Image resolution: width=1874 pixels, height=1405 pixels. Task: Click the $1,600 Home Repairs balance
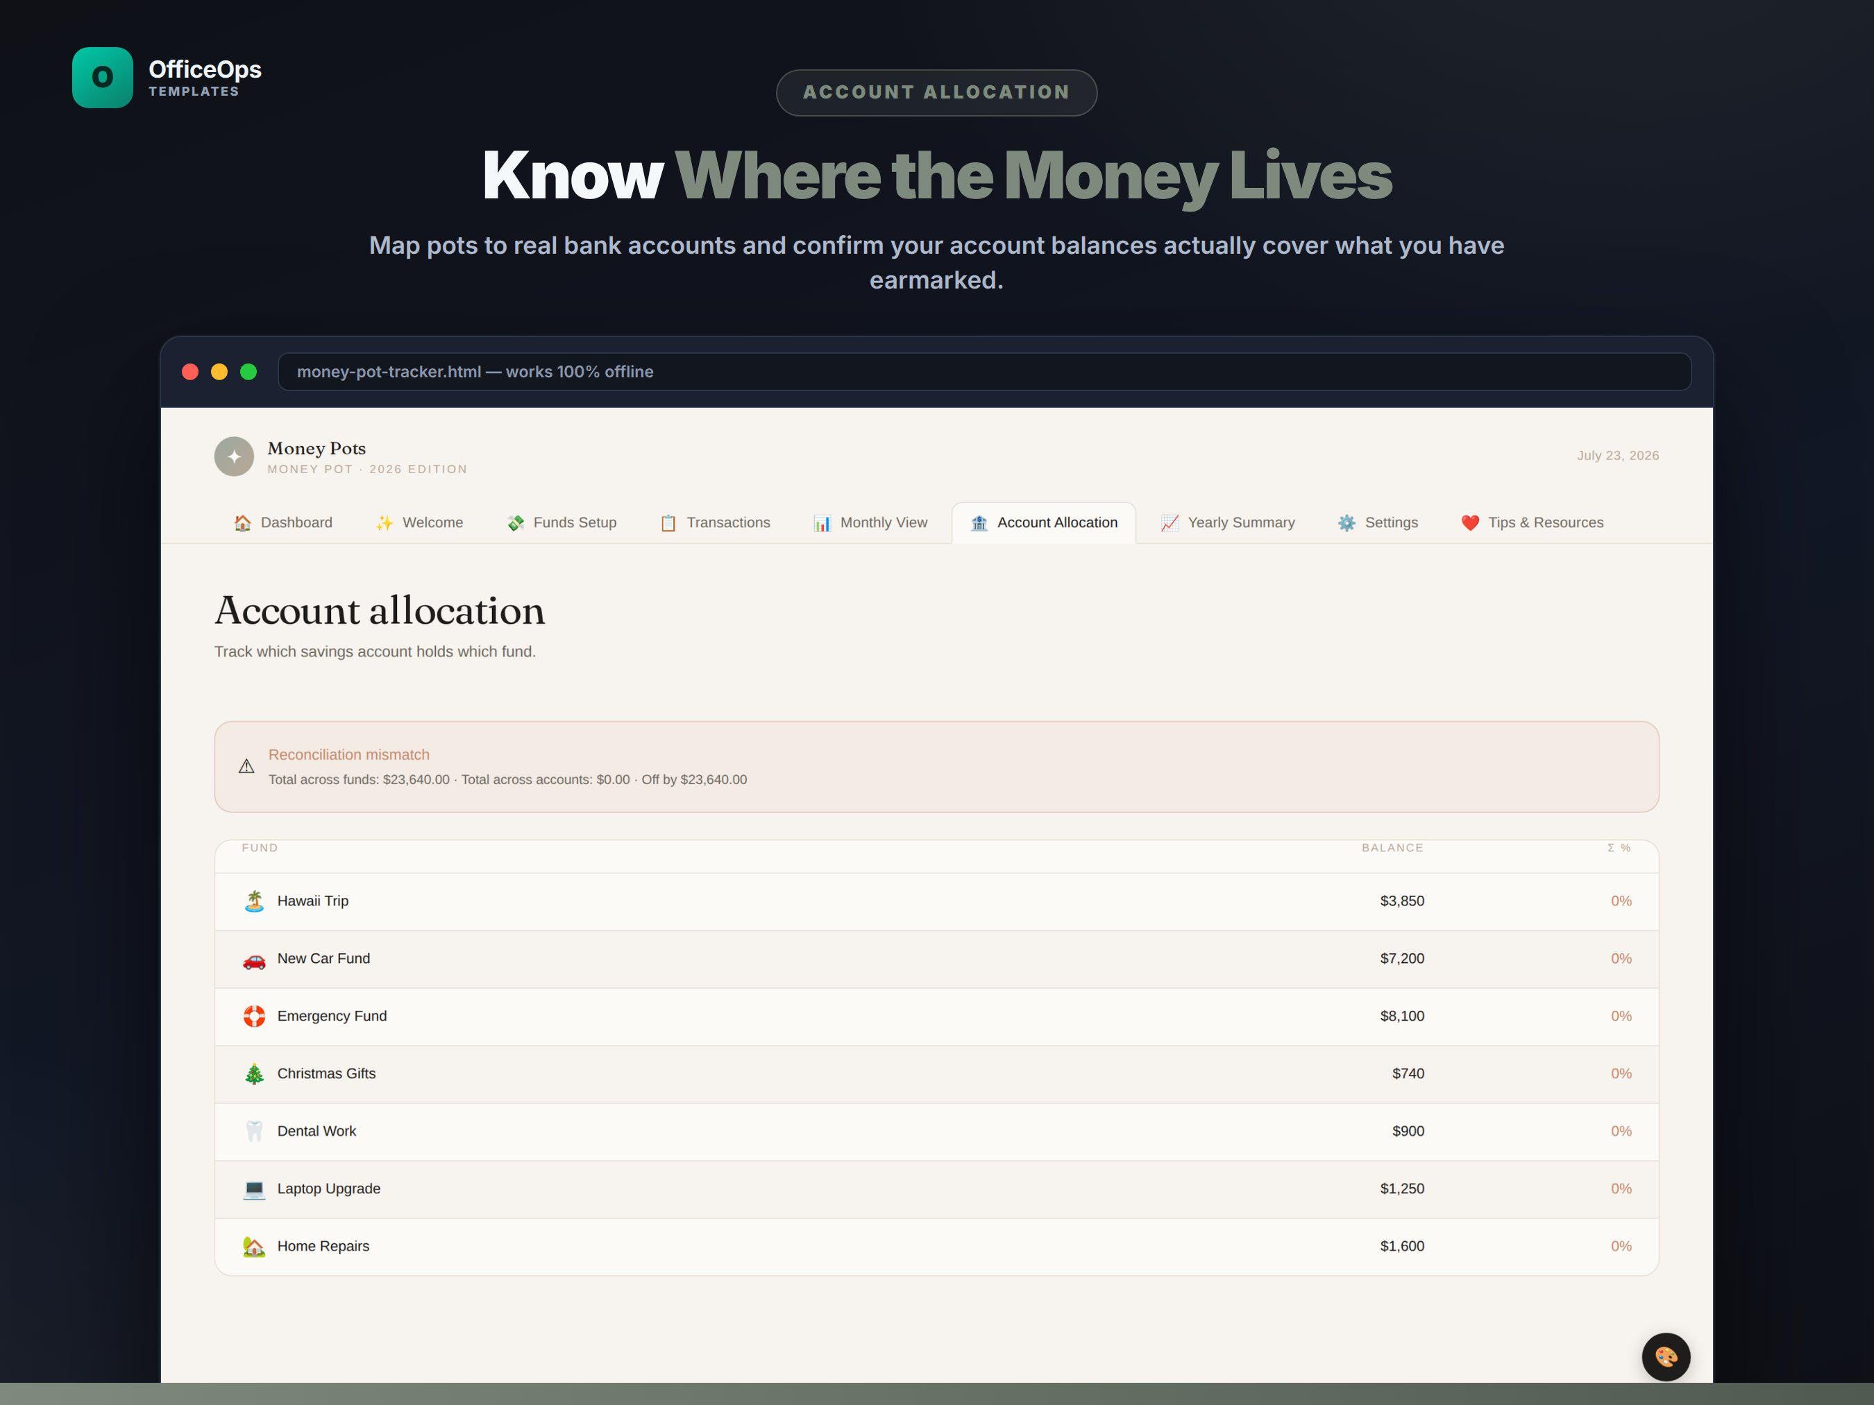point(1402,1247)
